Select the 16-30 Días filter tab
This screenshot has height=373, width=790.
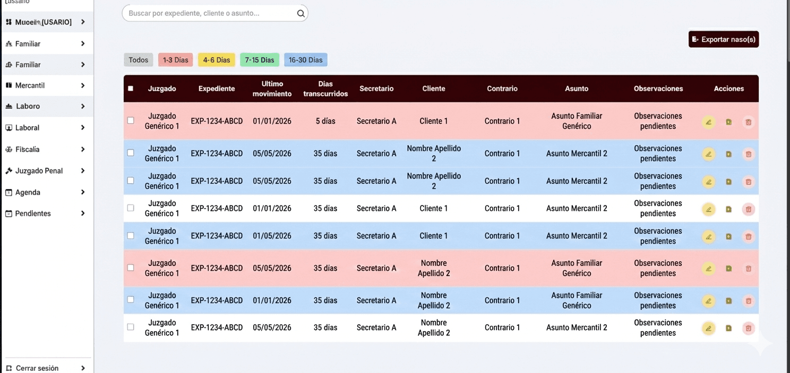tap(305, 59)
